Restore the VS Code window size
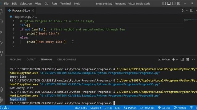 click(x=192, y=3)
